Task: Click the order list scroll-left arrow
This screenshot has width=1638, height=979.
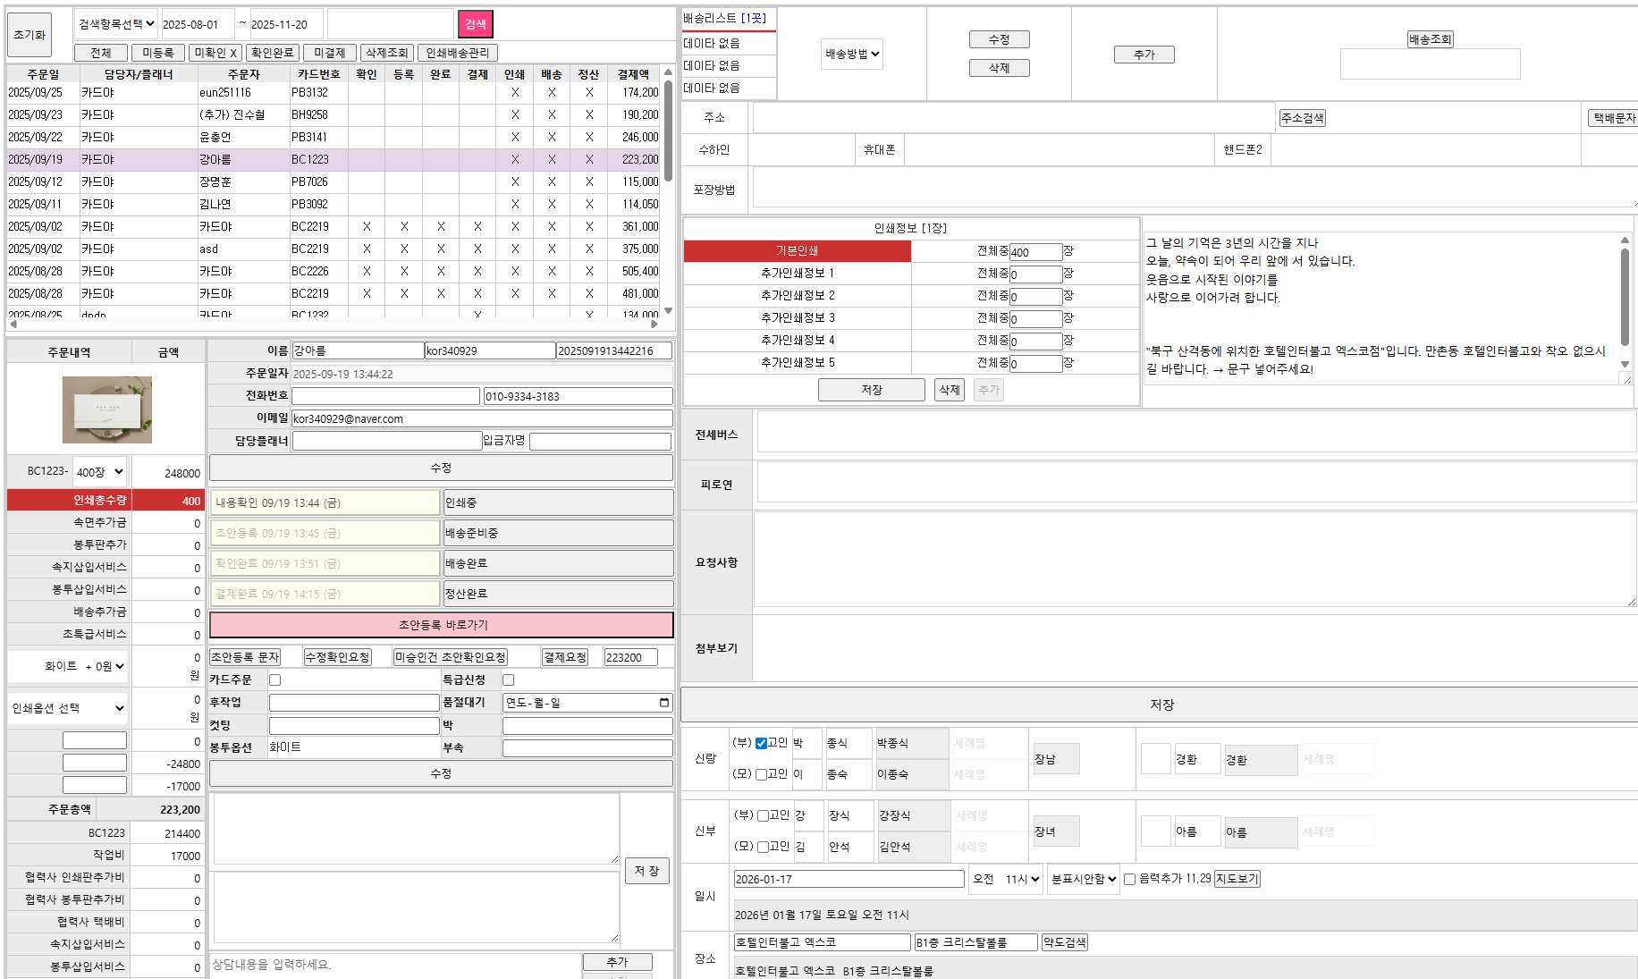Action: (x=13, y=324)
